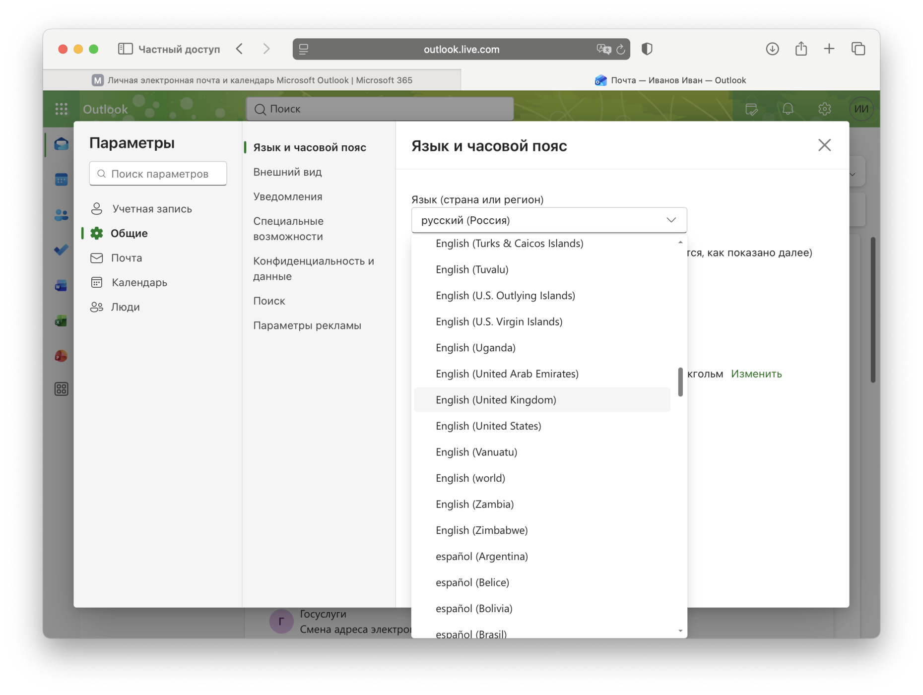Open the Safari share menu
923x695 pixels.
[801, 49]
